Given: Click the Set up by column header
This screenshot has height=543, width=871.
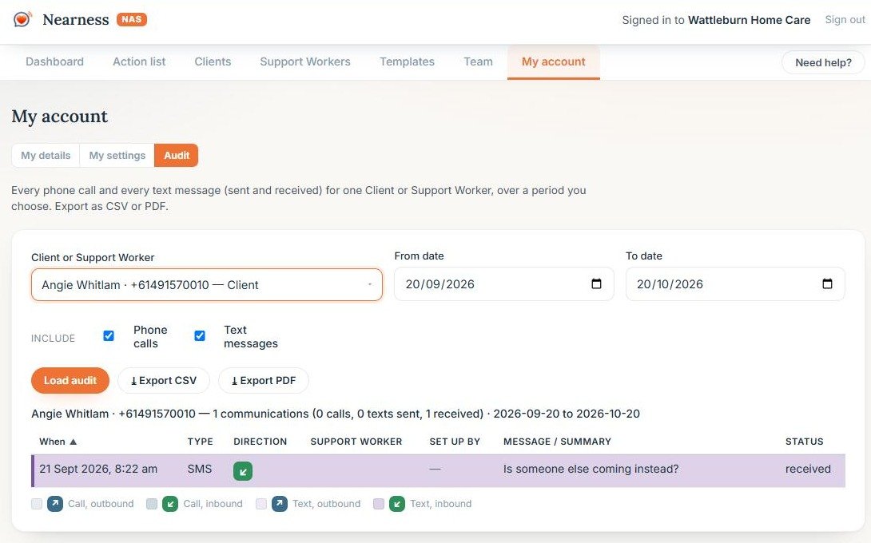Looking at the screenshot, I should pos(455,442).
